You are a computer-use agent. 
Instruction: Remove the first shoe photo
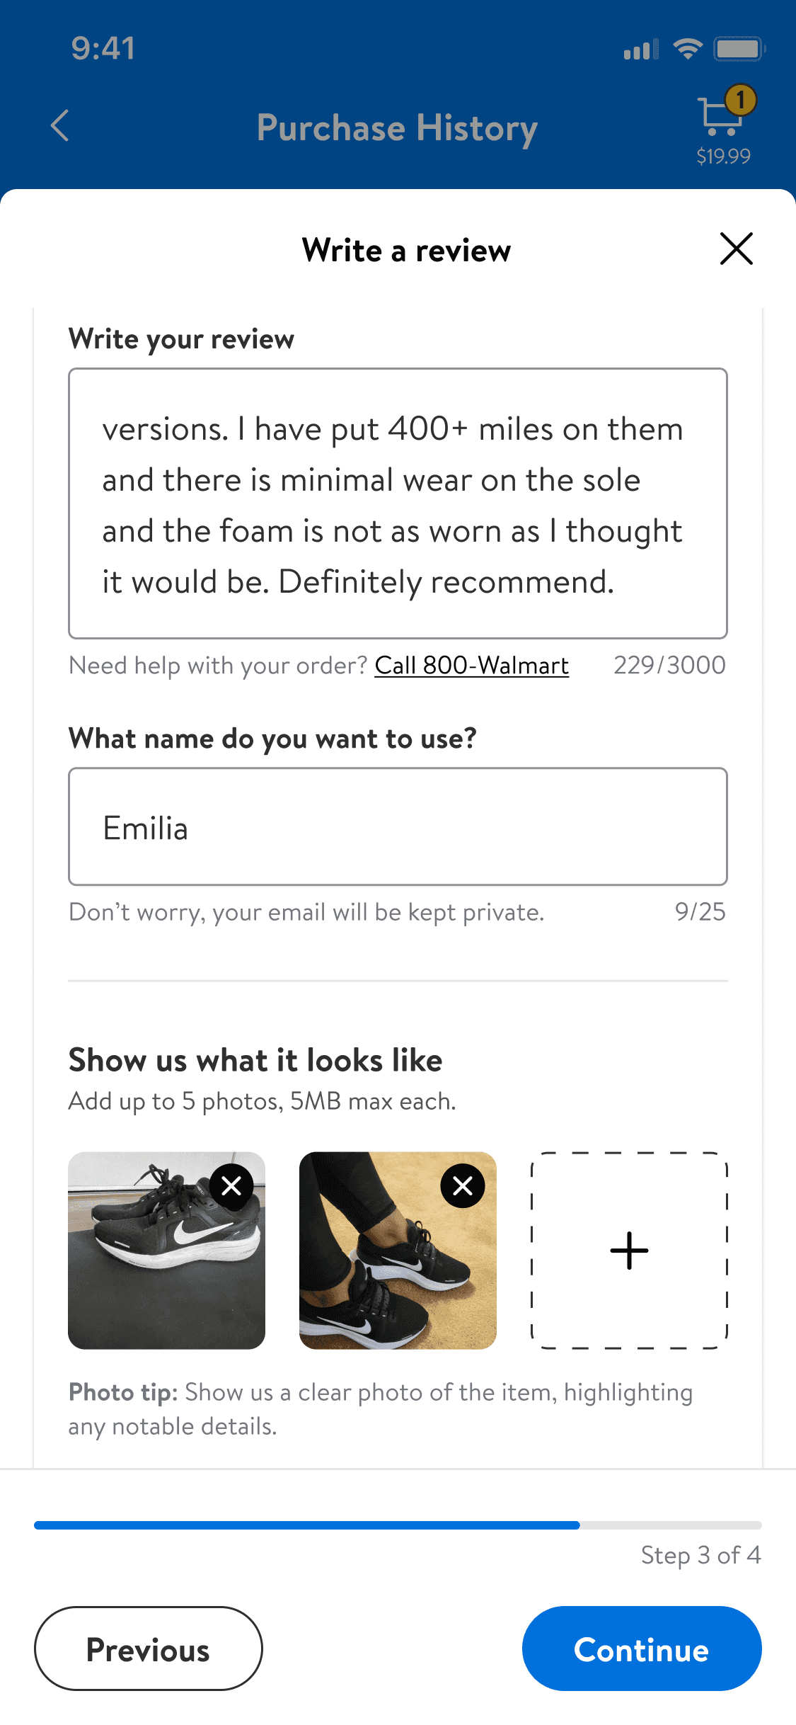(x=231, y=1186)
